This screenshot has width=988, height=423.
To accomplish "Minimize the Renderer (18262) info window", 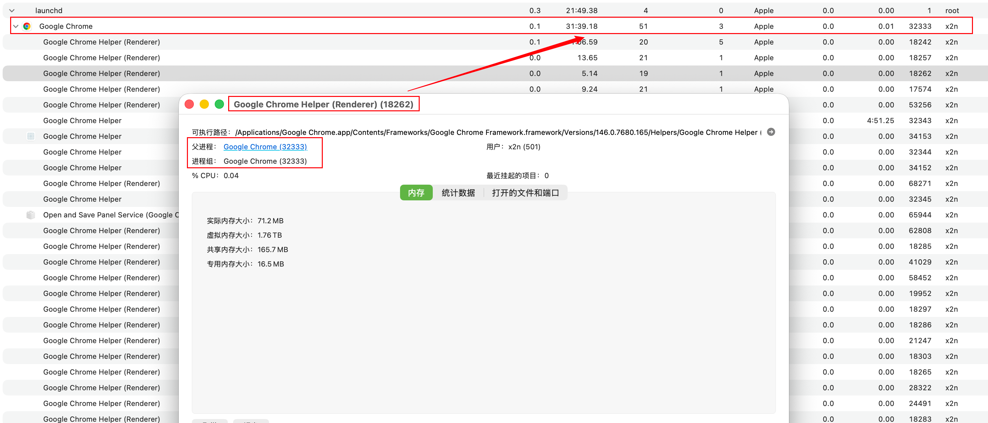I will click(204, 104).
